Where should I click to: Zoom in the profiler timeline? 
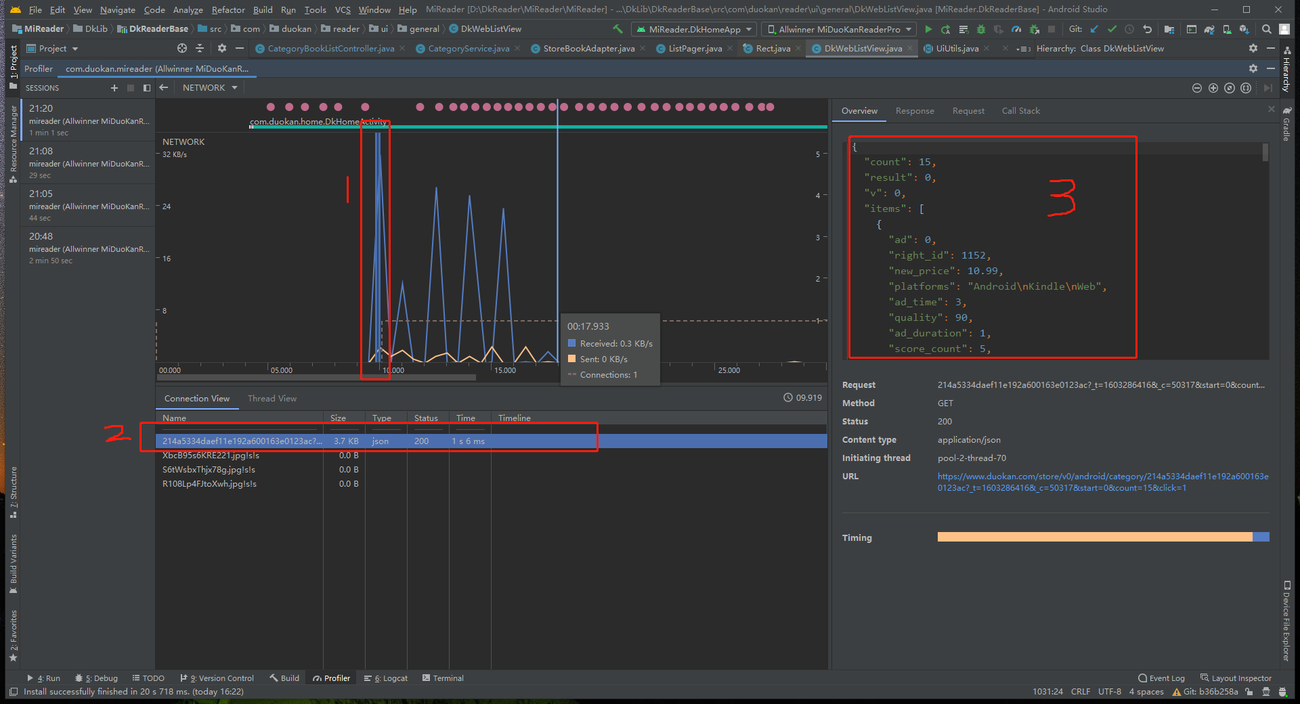point(1213,88)
